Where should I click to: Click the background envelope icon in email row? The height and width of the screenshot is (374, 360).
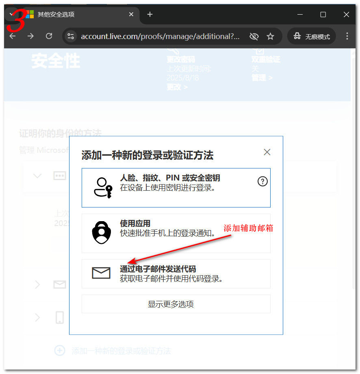click(60, 284)
